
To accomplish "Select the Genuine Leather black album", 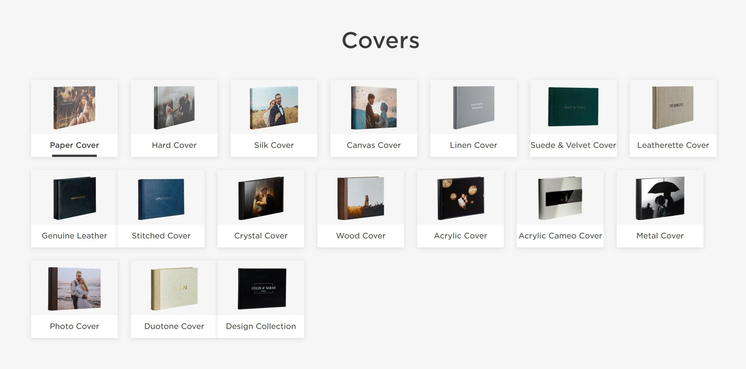I will [74, 198].
